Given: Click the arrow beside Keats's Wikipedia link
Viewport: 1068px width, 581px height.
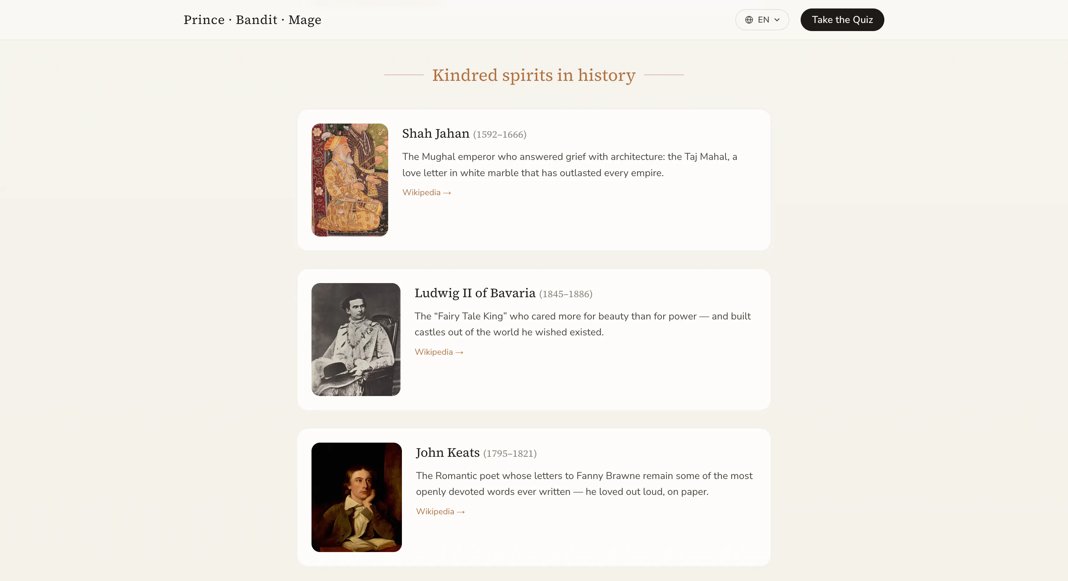Looking at the screenshot, I should pyautogui.click(x=461, y=512).
